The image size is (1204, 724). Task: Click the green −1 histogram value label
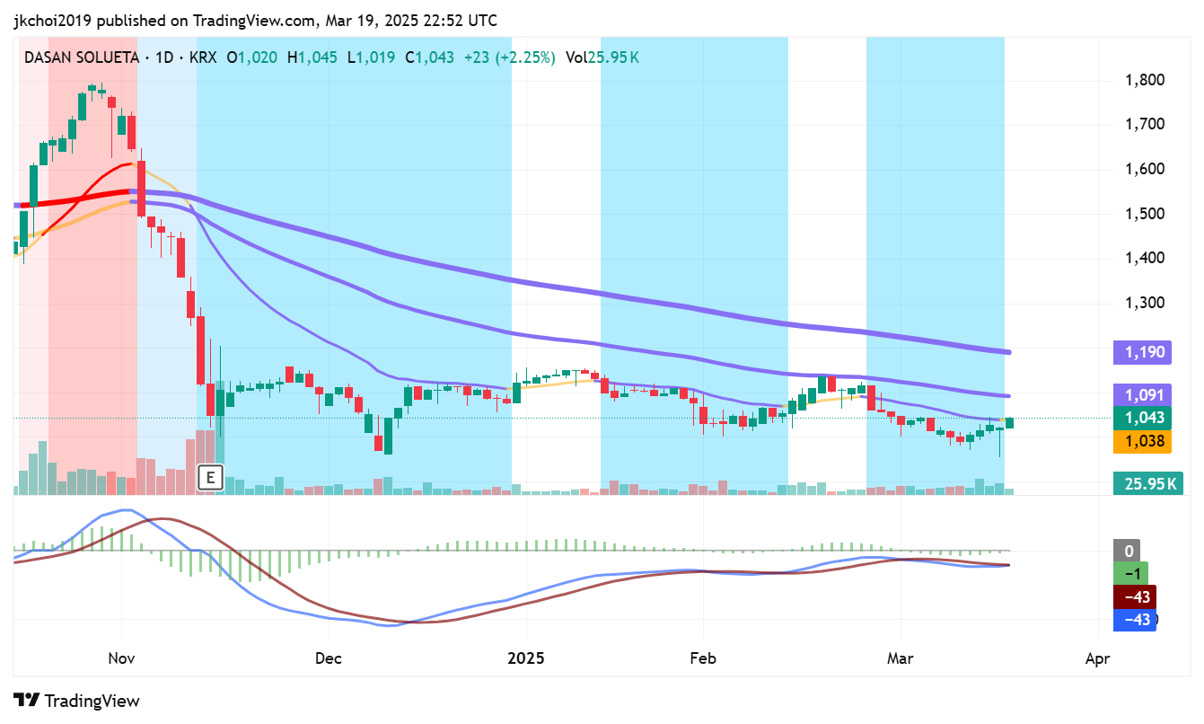pos(1131,574)
